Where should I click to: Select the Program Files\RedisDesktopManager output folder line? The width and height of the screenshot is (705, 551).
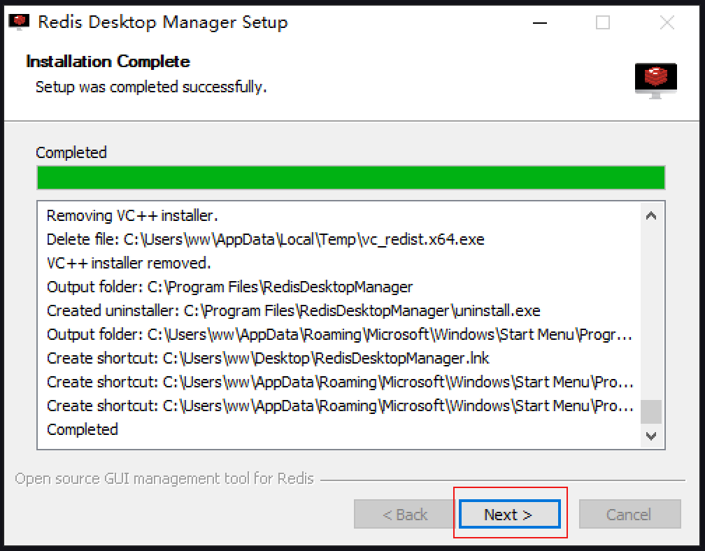(x=229, y=287)
